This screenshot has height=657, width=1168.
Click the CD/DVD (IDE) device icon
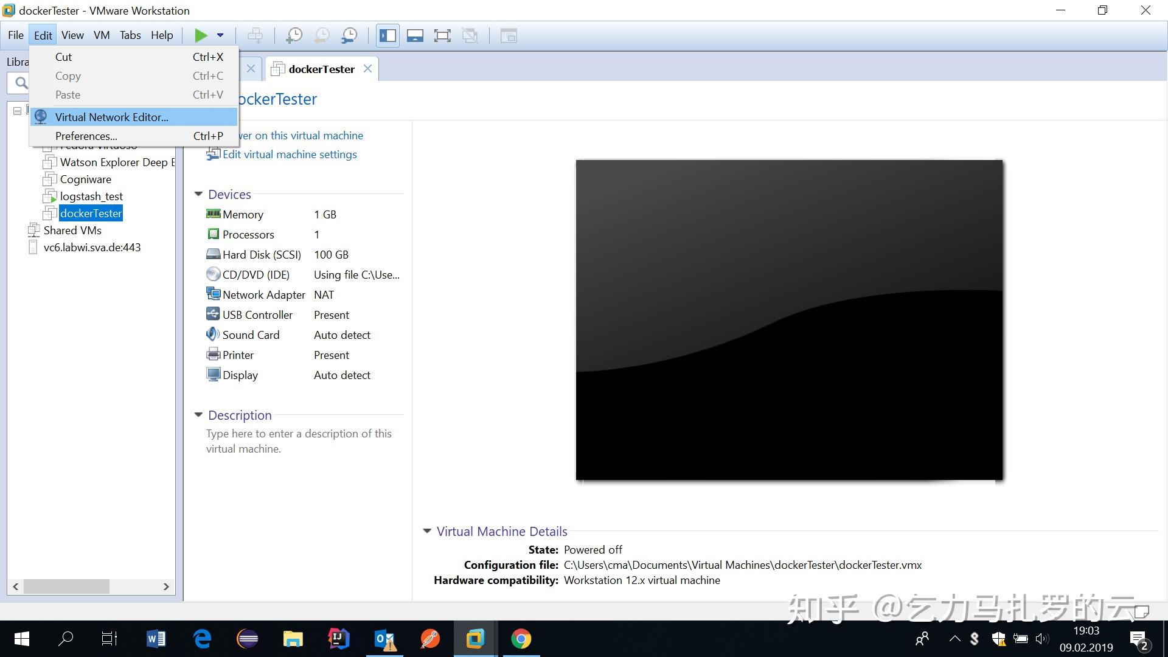(213, 274)
